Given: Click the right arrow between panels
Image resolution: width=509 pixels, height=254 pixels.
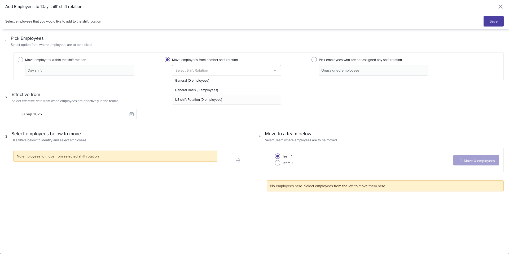Looking at the screenshot, I should click(238, 160).
